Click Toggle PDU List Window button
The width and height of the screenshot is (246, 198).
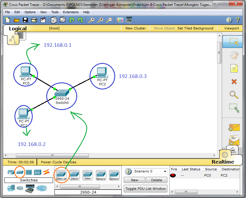coord(146,189)
